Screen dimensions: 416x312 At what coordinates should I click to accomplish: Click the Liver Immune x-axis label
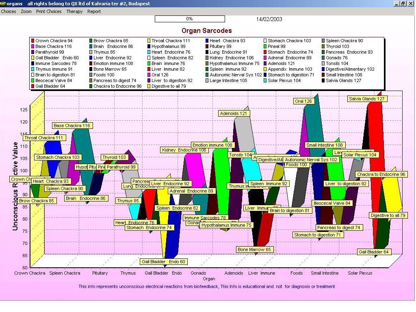click(x=262, y=273)
